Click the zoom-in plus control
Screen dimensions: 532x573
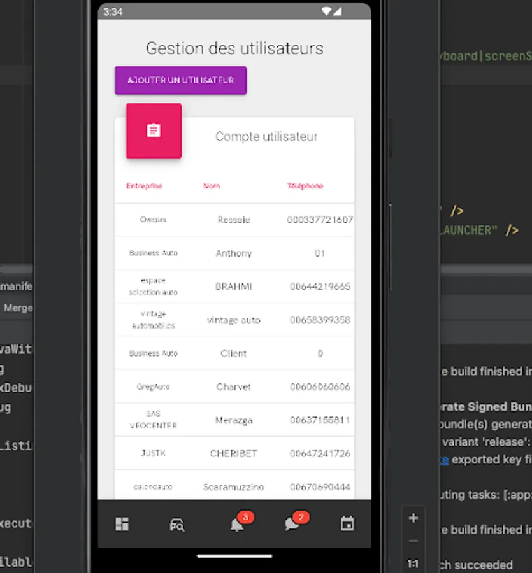413,518
